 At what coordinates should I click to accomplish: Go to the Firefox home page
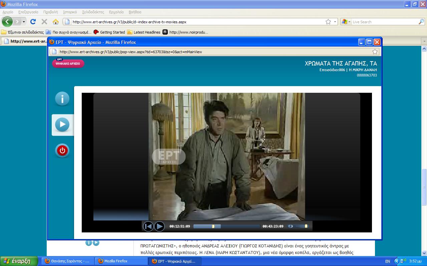(56, 22)
